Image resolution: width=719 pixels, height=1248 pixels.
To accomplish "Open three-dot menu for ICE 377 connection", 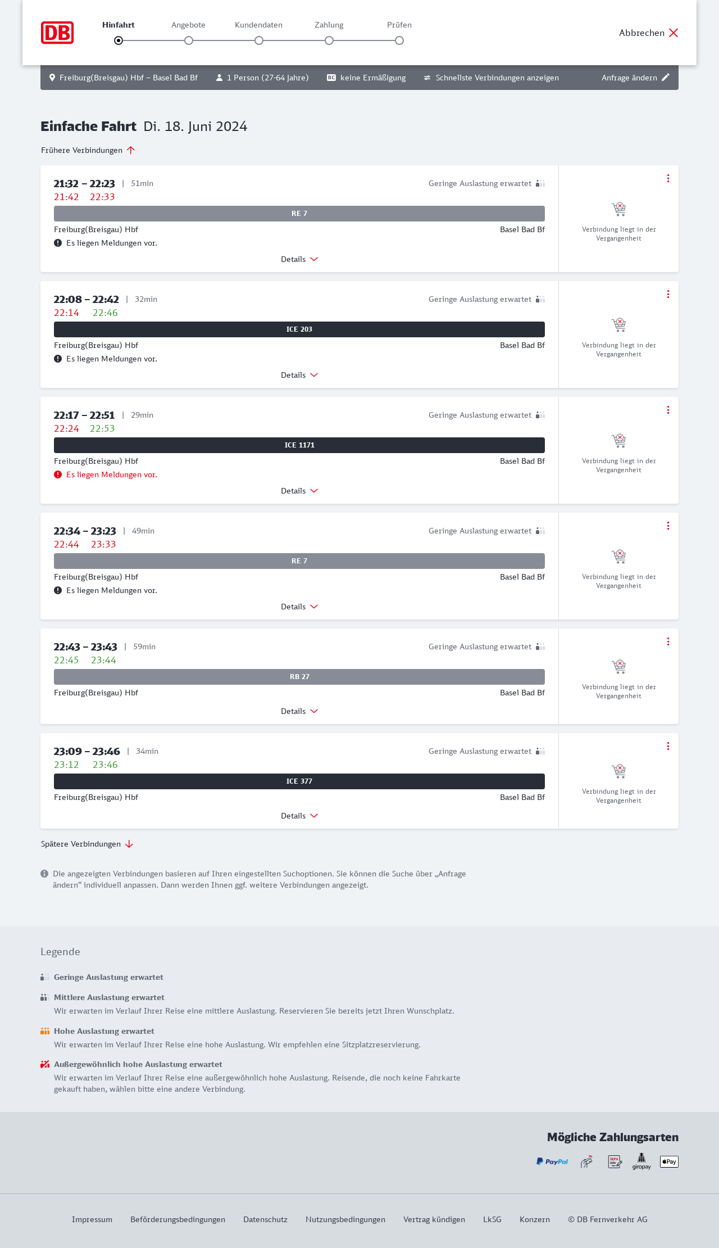I will [668, 746].
